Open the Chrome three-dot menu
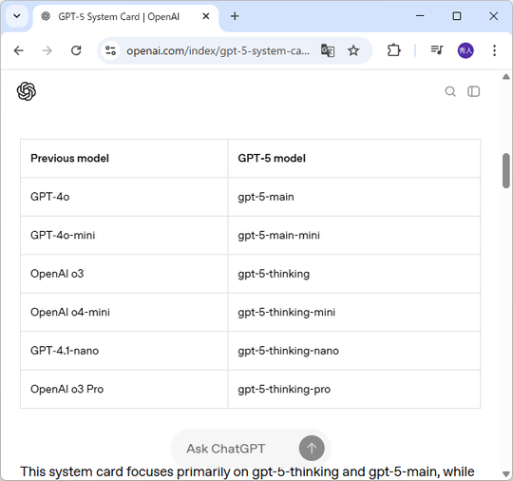Image resolution: width=513 pixels, height=481 pixels. click(x=494, y=50)
